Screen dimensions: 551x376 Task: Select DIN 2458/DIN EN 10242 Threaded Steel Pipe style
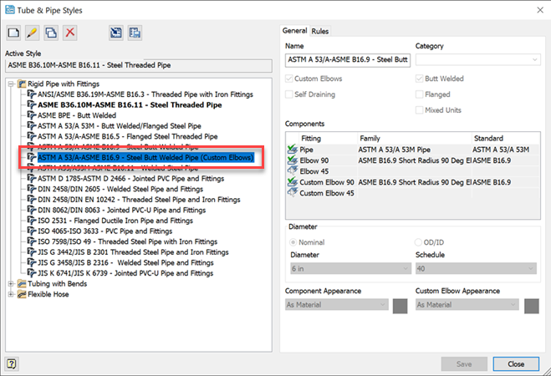pyautogui.click(x=139, y=200)
